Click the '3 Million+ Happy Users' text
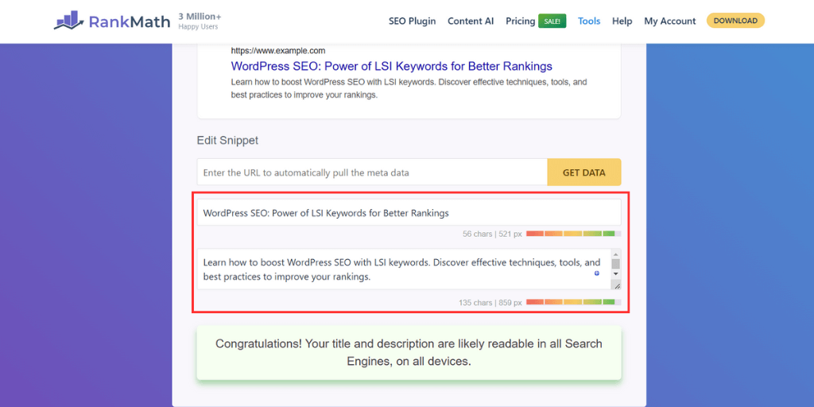814x407 pixels. click(200, 21)
